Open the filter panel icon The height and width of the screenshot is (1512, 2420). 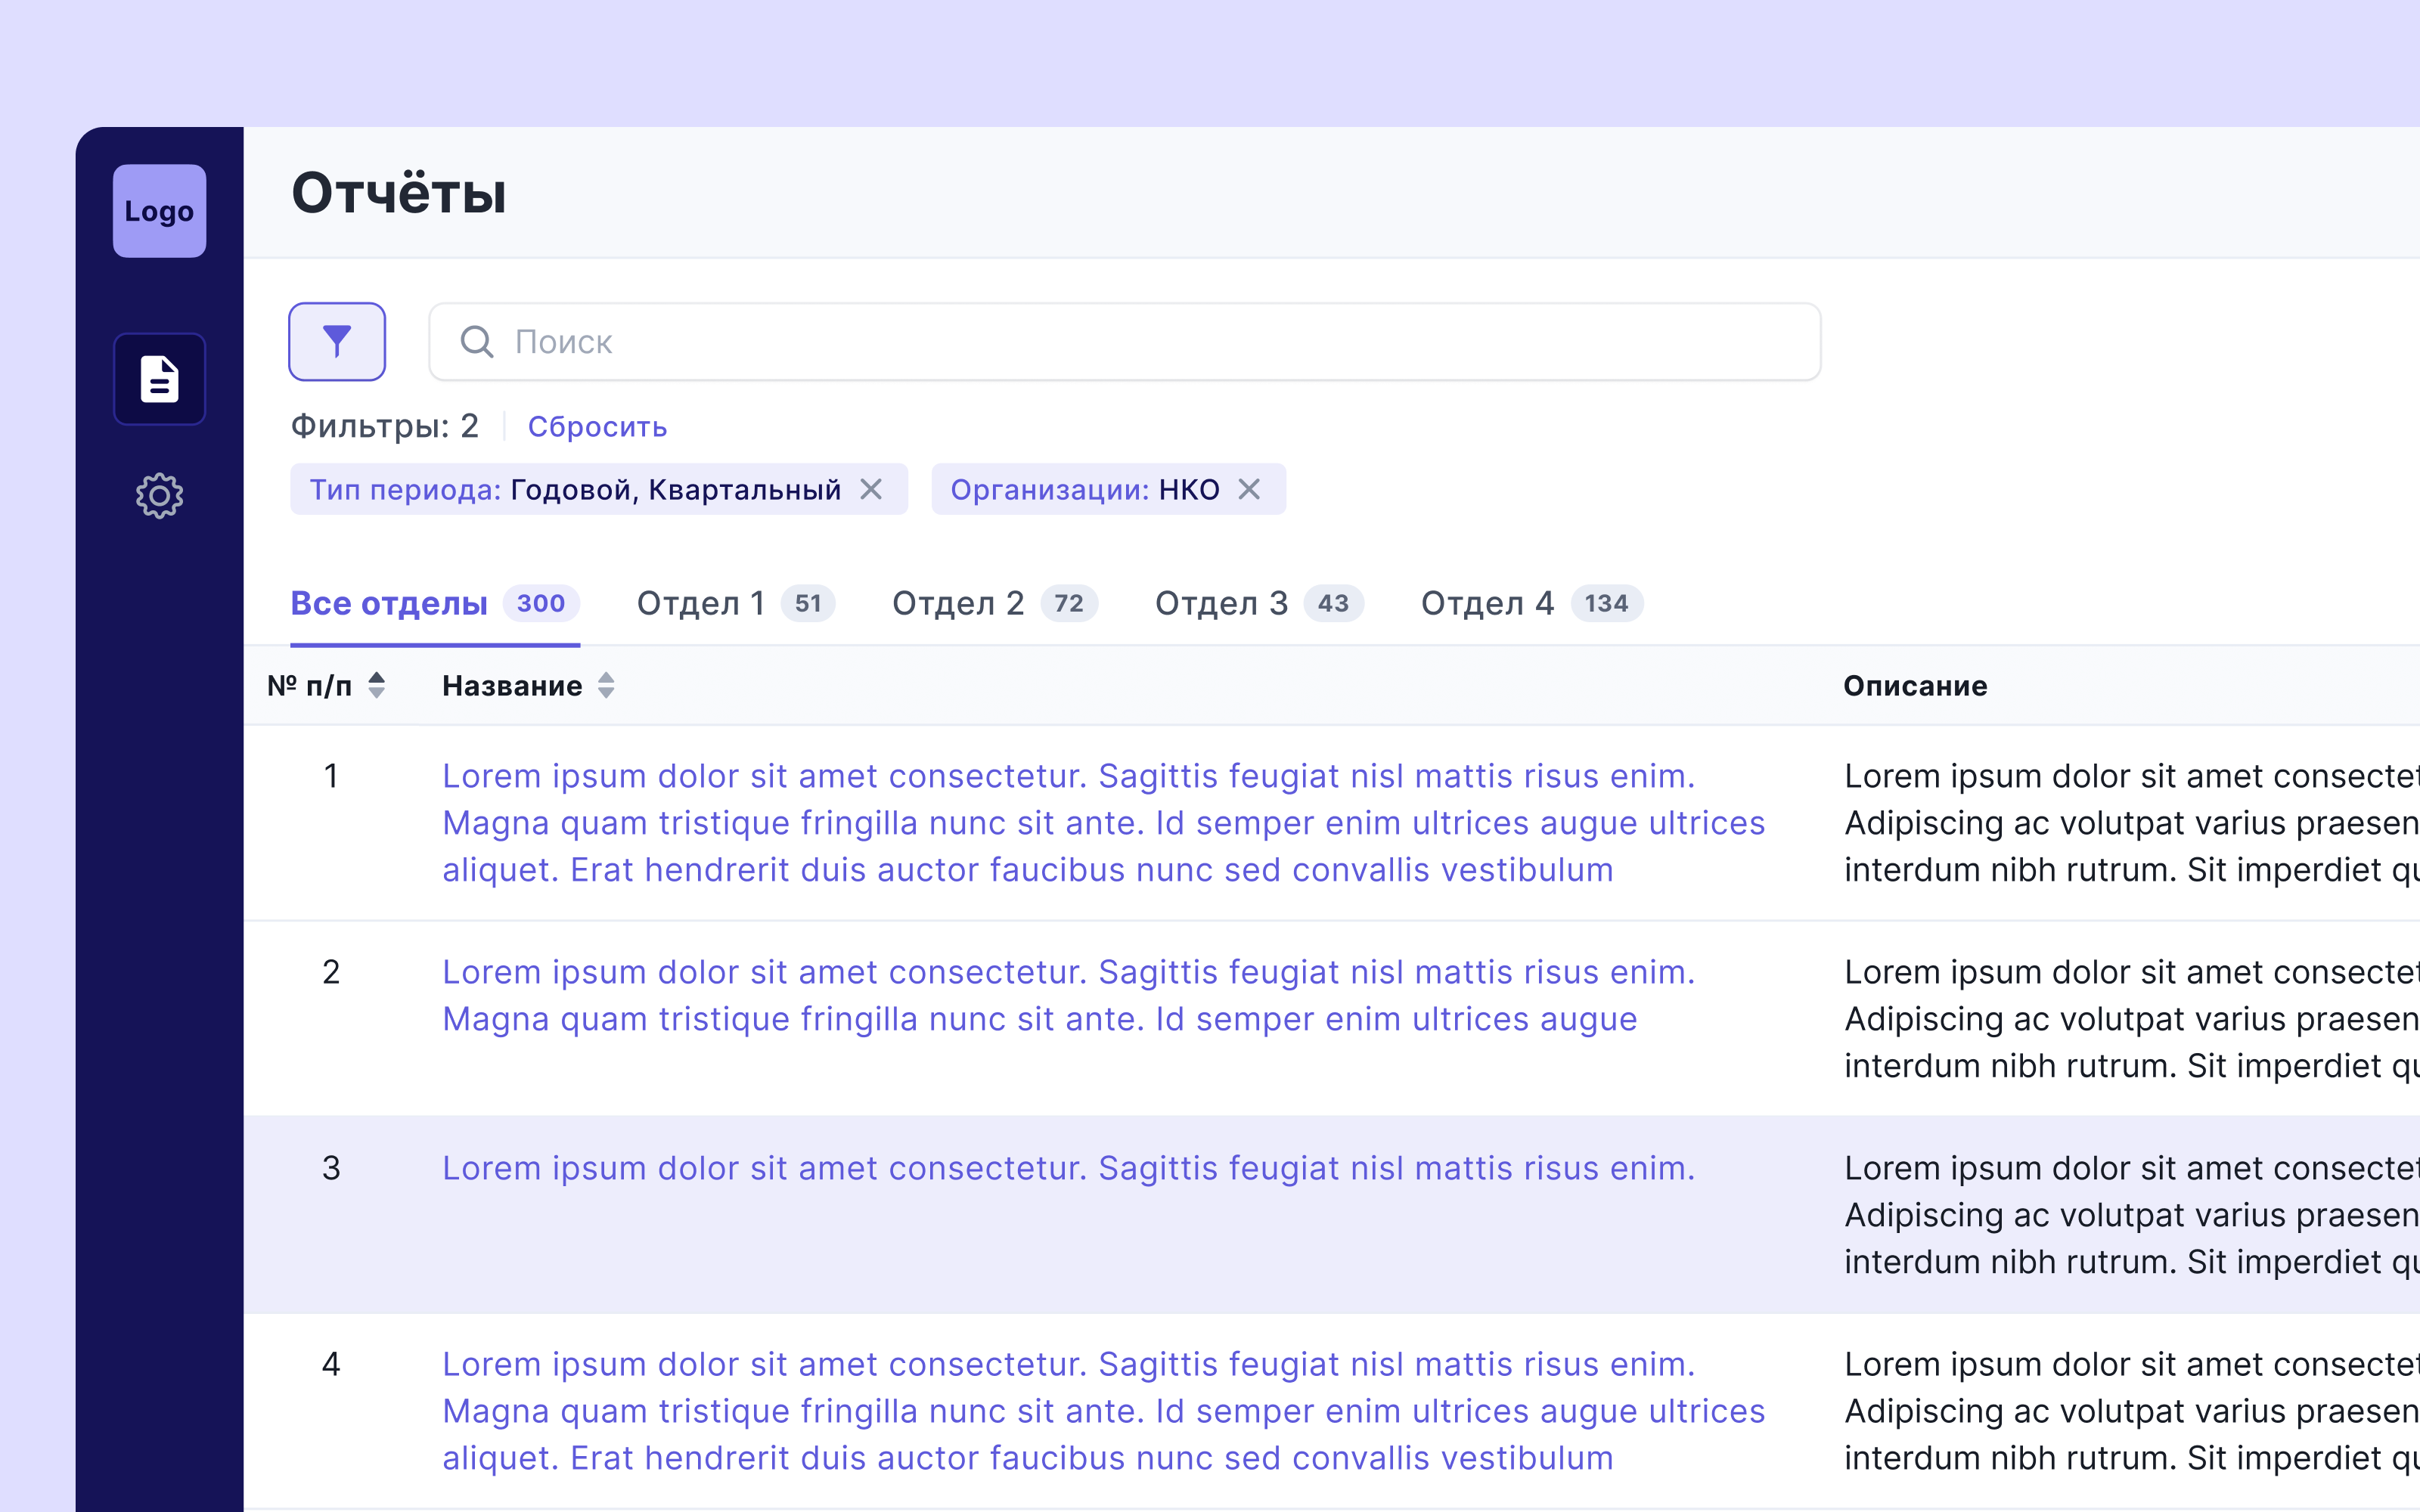click(x=337, y=341)
